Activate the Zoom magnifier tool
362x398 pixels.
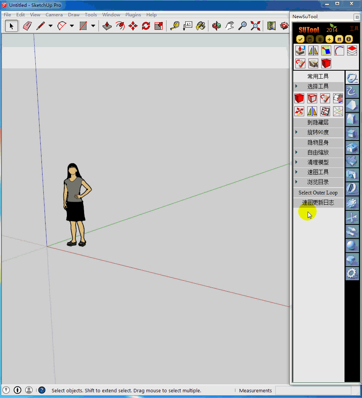[243, 26]
